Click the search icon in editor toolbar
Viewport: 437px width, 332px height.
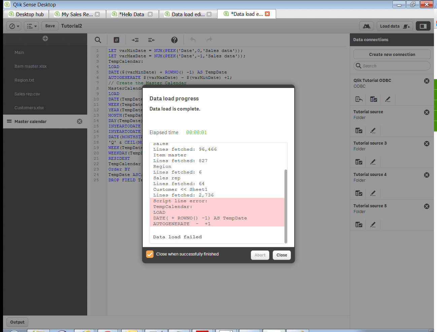(x=98, y=40)
